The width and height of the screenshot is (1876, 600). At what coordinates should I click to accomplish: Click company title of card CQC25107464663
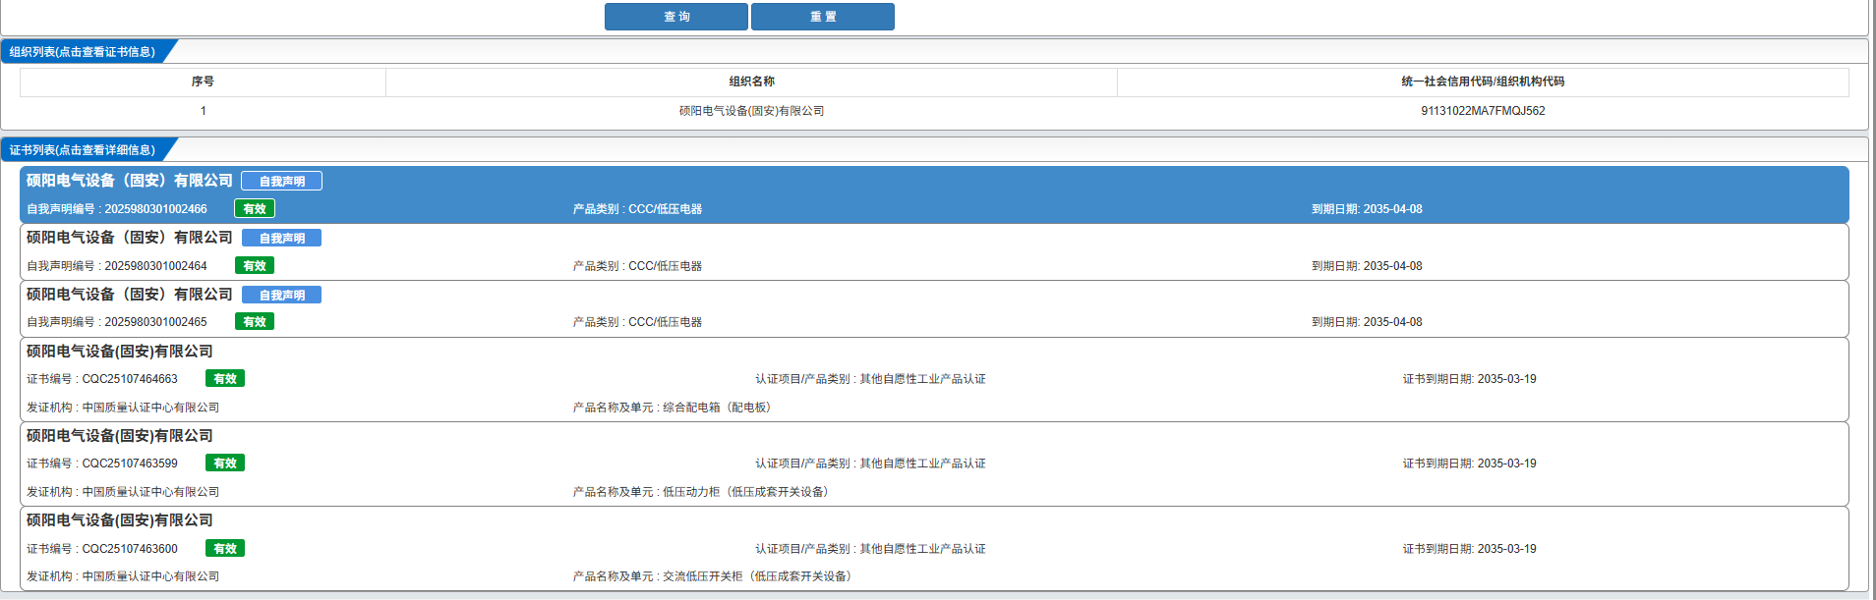(x=120, y=352)
